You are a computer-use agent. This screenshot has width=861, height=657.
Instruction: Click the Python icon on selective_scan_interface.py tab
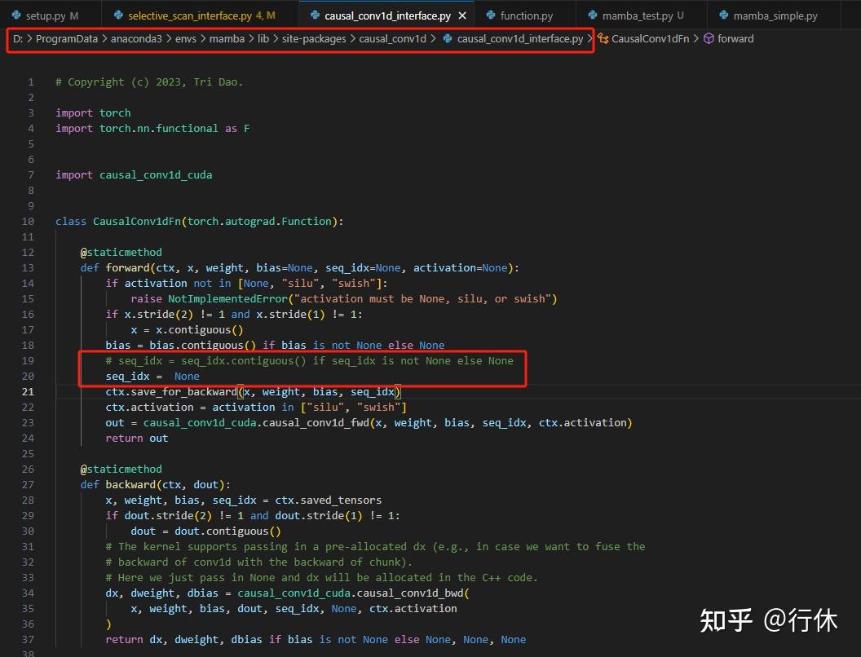(x=118, y=14)
